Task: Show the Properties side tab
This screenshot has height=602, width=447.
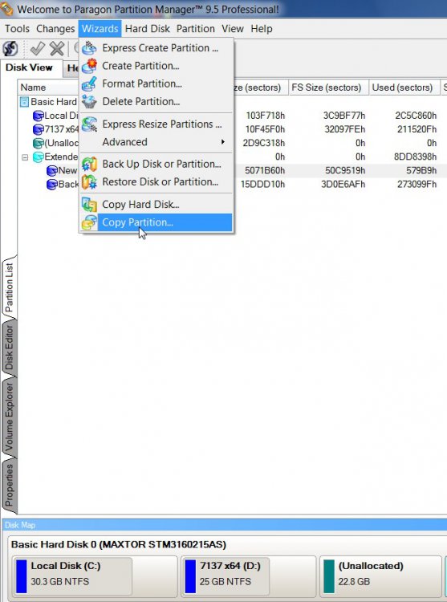Action: 9,486
